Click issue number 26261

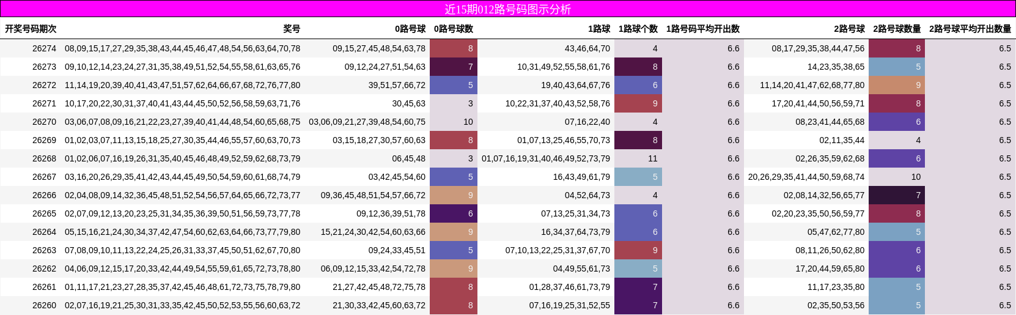(44, 287)
